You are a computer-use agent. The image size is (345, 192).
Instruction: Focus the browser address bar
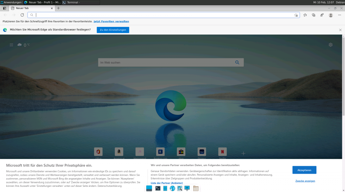164,15
